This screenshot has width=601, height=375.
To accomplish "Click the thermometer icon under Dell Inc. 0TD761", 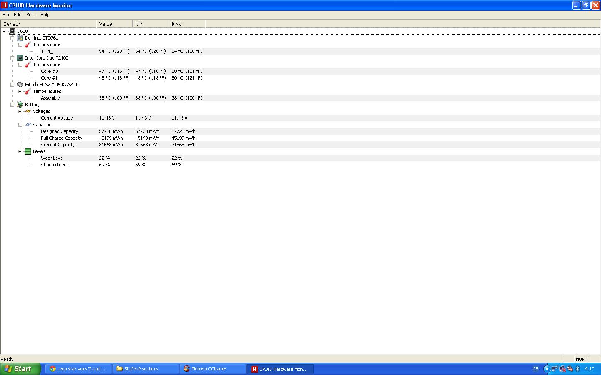I will coord(28,45).
